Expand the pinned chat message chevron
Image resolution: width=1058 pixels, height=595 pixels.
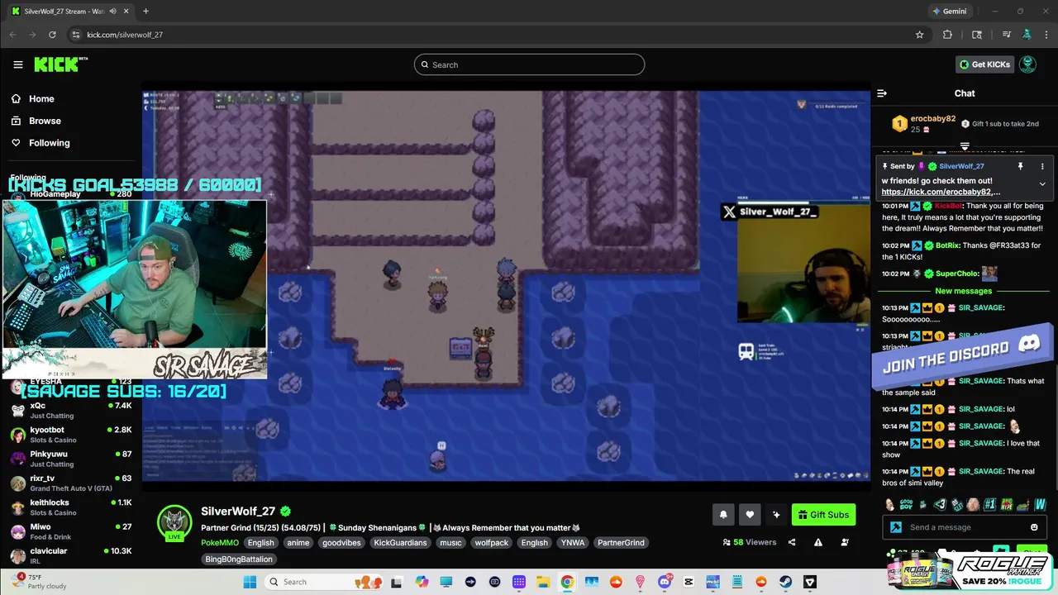1042,183
